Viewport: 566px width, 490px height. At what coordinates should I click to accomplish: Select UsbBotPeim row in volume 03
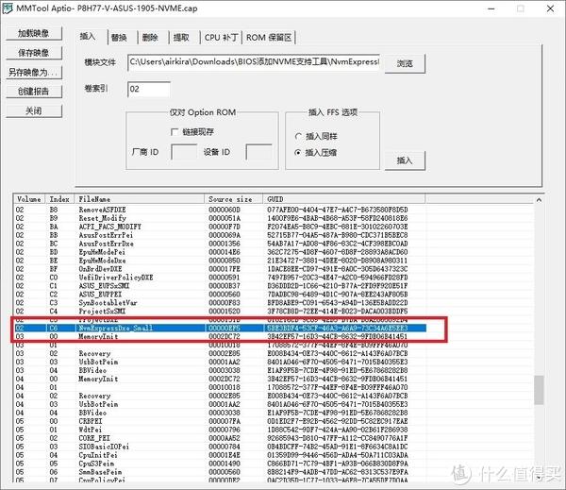pos(220,362)
